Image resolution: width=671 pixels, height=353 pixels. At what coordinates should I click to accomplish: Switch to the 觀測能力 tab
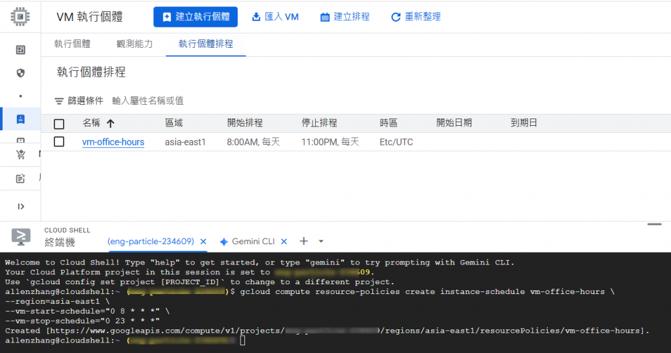tap(134, 44)
